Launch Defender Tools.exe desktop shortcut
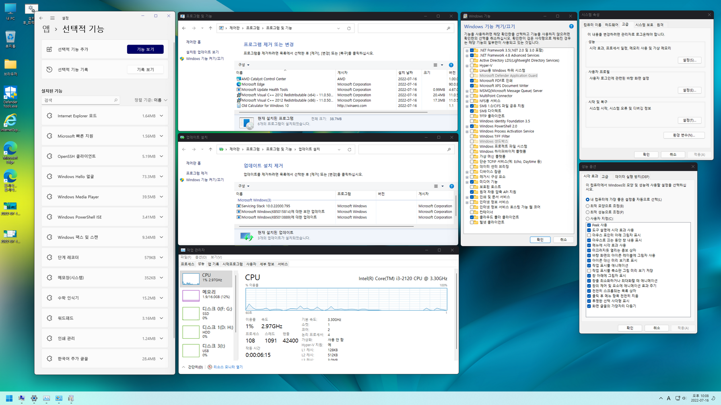721x405 pixels. pos(10,96)
